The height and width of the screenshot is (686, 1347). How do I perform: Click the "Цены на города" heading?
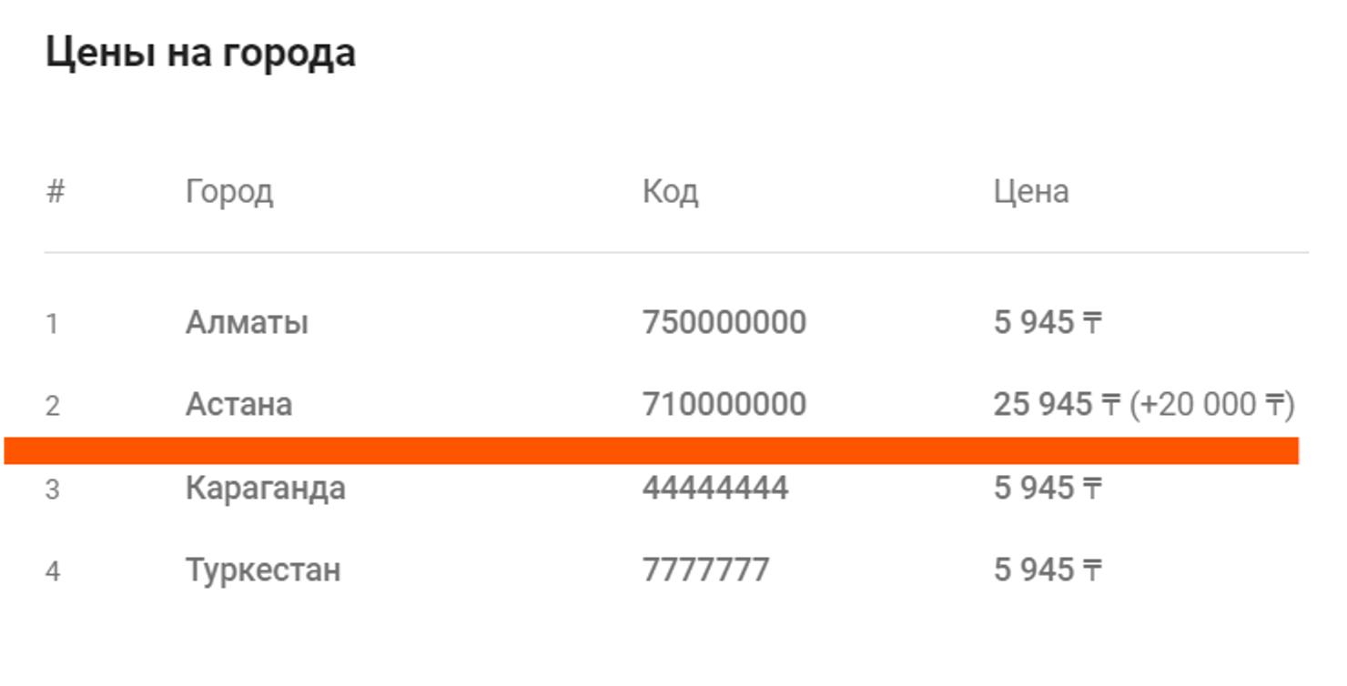pos(200,54)
